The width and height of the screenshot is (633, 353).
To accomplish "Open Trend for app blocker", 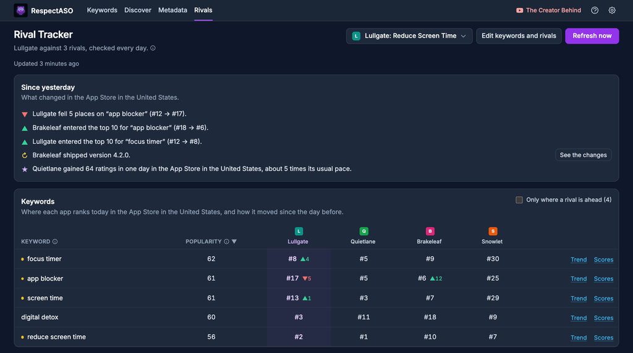I will point(579,278).
